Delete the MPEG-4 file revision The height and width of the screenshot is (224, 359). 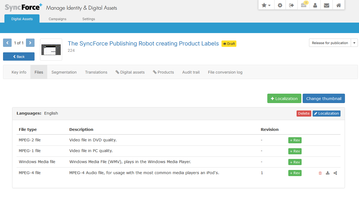coord(320,173)
